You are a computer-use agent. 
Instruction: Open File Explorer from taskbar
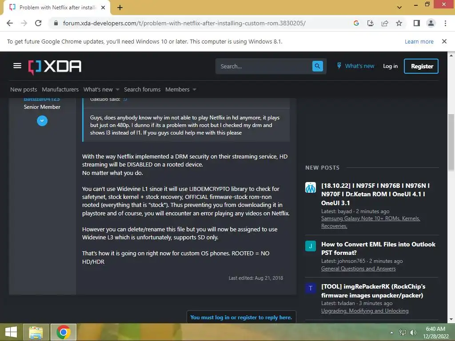click(36, 332)
